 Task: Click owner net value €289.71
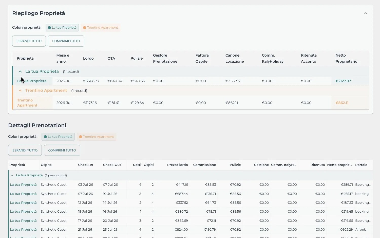pyautogui.click(x=347, y=185)
